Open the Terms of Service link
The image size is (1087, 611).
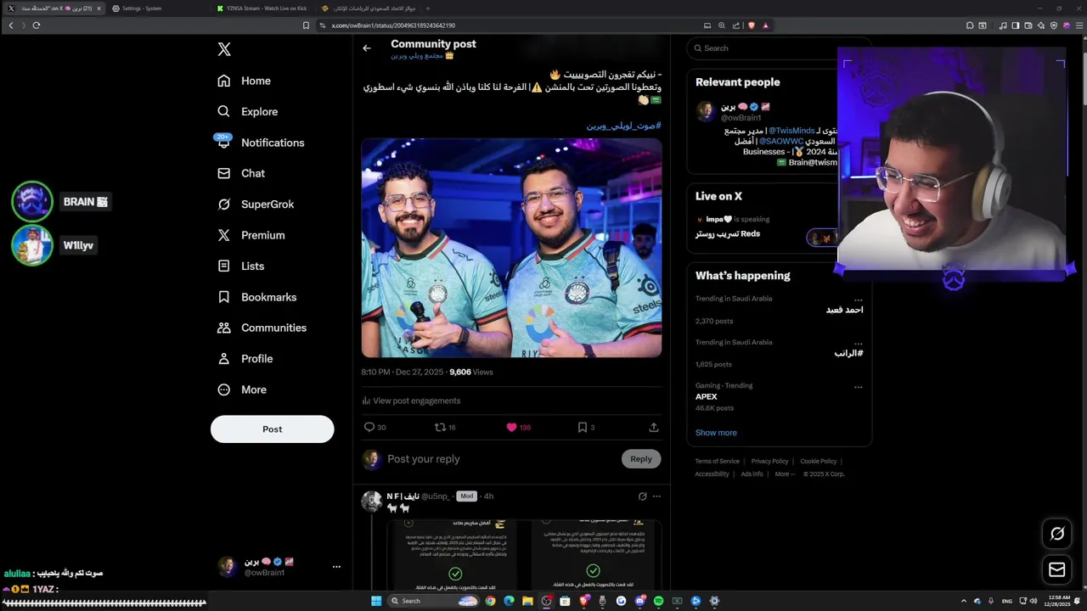click(x=717, y=462)
